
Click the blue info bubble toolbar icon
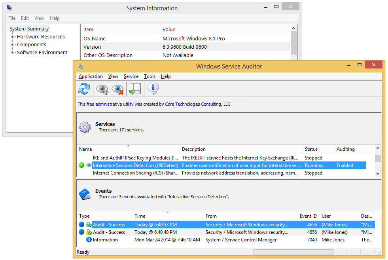tap(153, 88)
